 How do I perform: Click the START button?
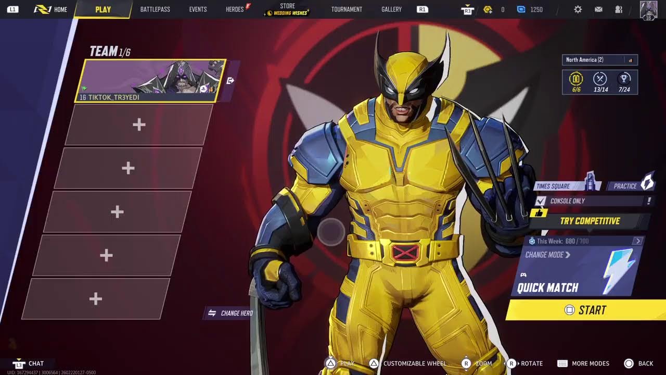[586, 310]
